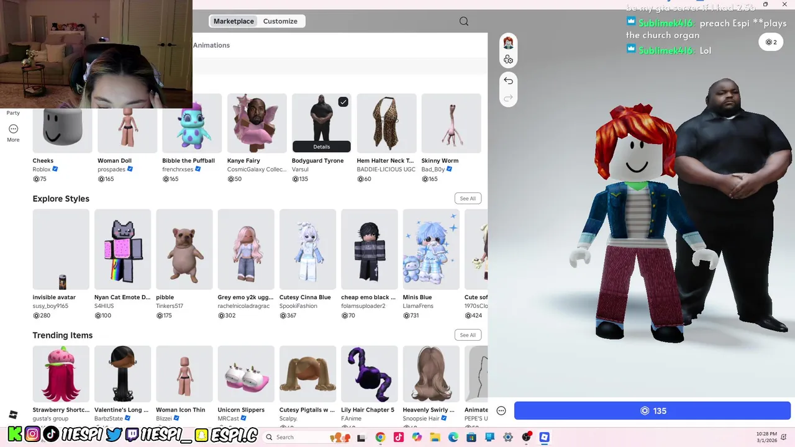Open the Party sidebar item
The image size is (795, 447).
pyautogui.click(x=13, y=113)
